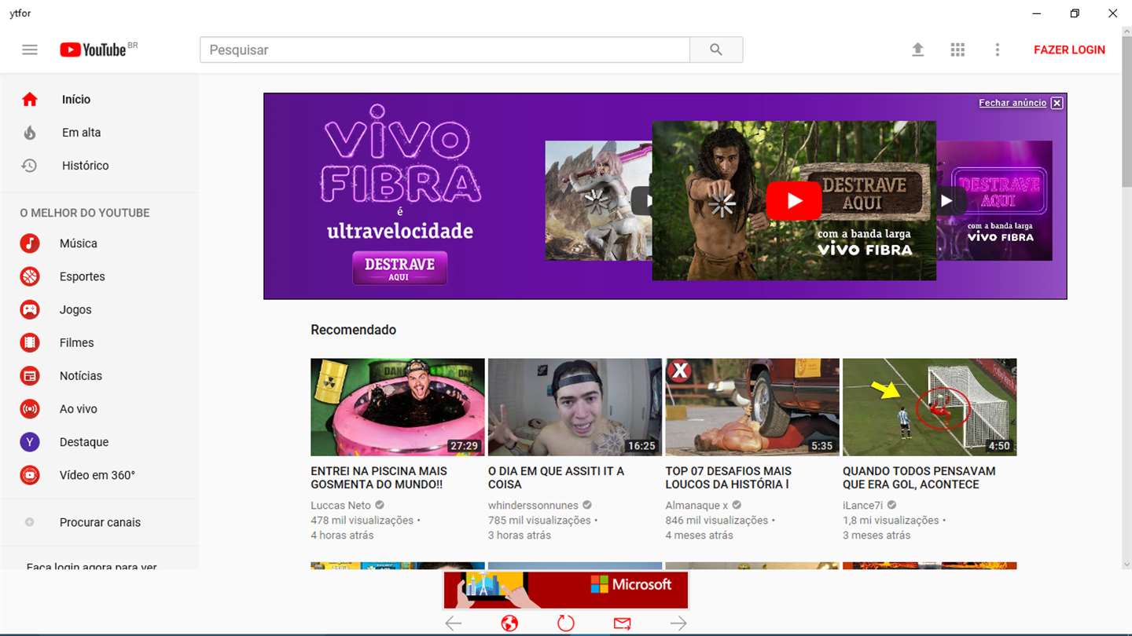The height and width of the screenshot is (636, 1132).
Task: Click the Notícias icon
Action: coord(30,375)
